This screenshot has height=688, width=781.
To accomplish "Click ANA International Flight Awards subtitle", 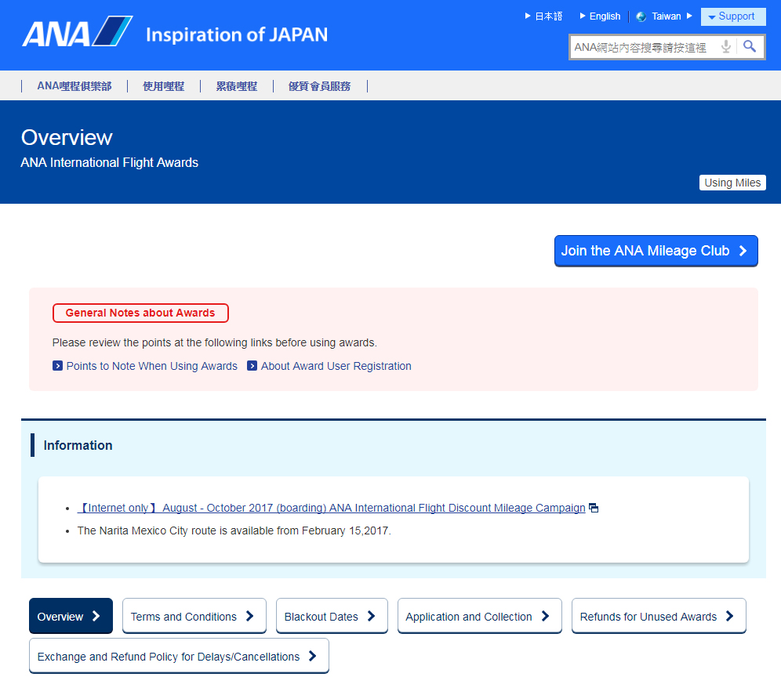I will point(110,163).
